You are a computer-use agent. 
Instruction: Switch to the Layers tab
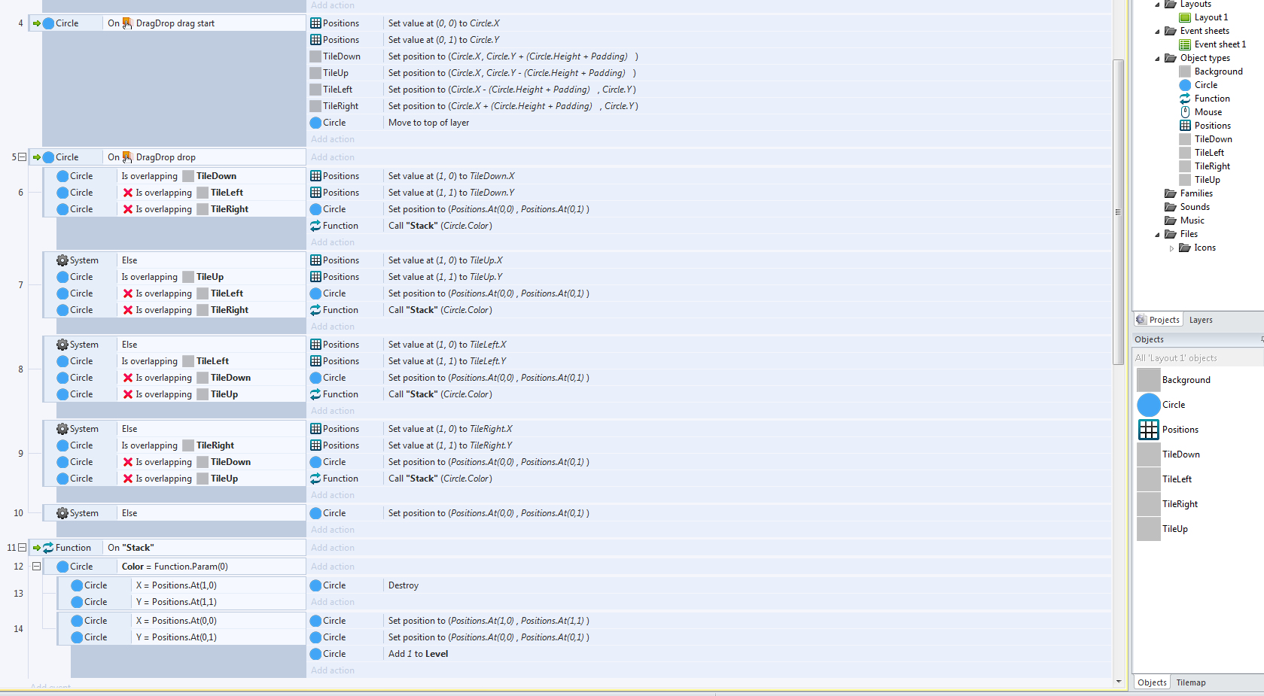pos(1200,320)
